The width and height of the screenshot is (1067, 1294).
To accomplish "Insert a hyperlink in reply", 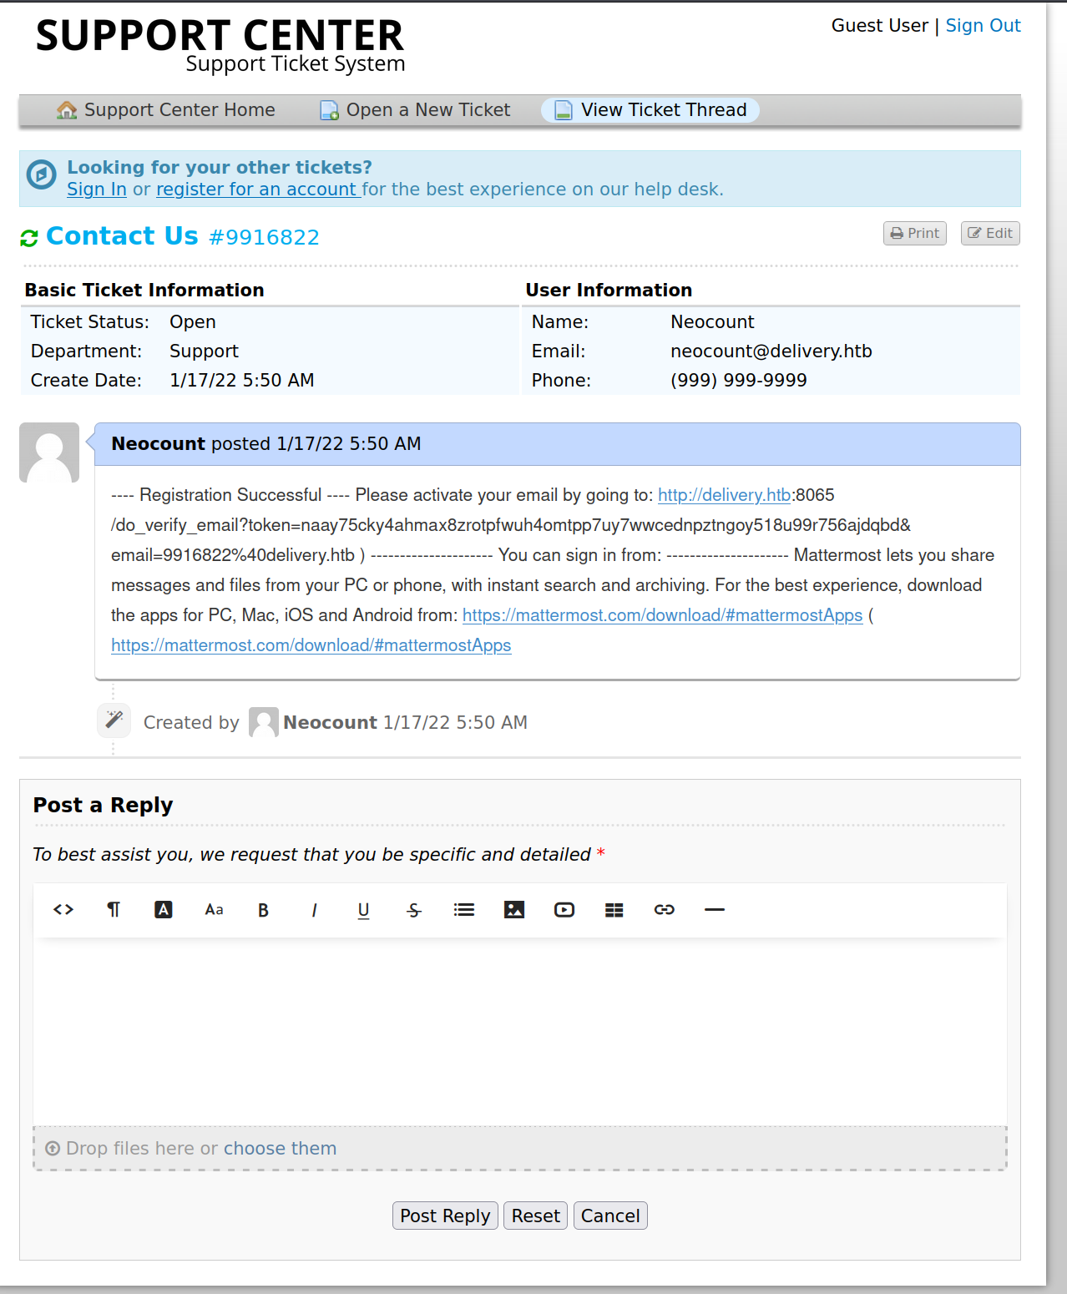I will point(665,910).
